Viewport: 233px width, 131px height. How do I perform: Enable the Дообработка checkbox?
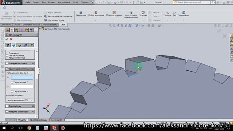(x=7, y=106)
